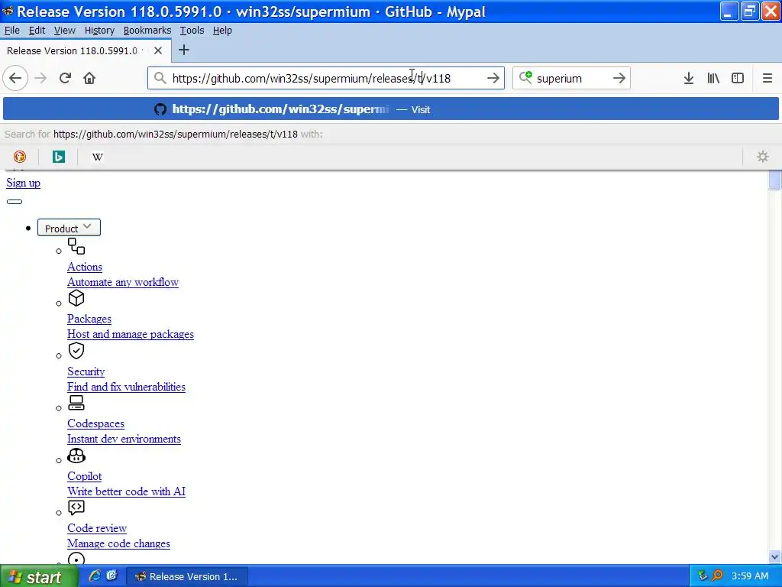The image size is (782, 587).
Task: Open the hamburger application menu
Action: [767, 79]
